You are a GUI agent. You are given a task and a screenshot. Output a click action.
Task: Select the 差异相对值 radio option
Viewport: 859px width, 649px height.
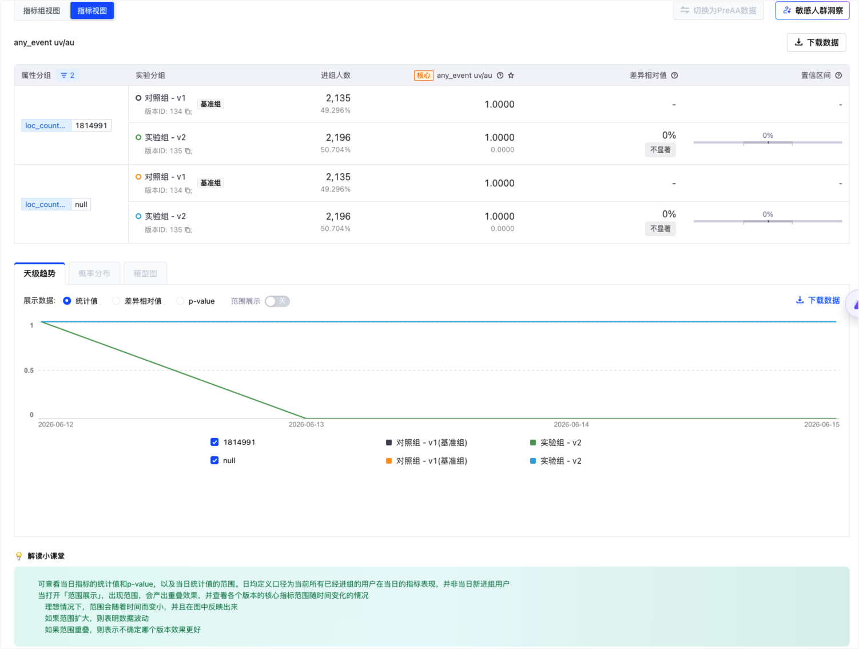click(x=116, y=301)
